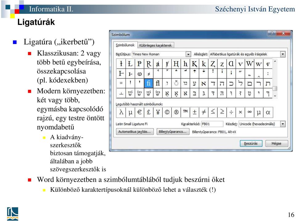Image resolution: width=296 pixels, height=221 pixels.
Task: Pick the division sign symbol
Action: tap(231, 112)
